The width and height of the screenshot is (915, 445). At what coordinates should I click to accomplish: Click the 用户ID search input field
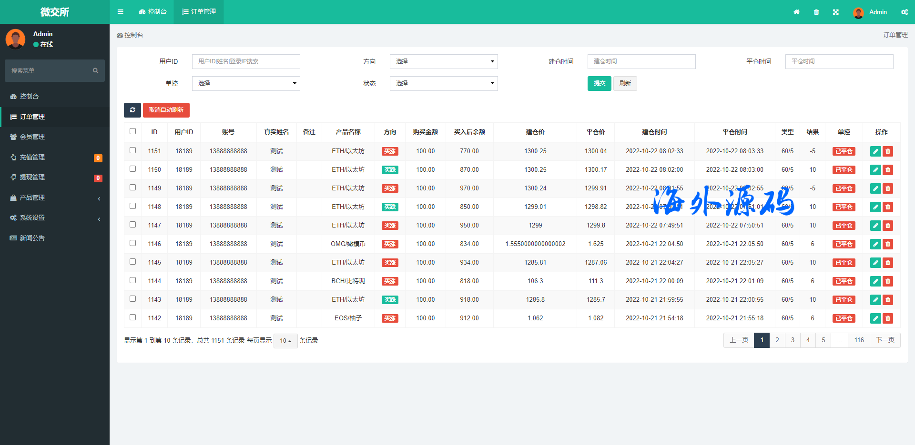coord(245,61)
